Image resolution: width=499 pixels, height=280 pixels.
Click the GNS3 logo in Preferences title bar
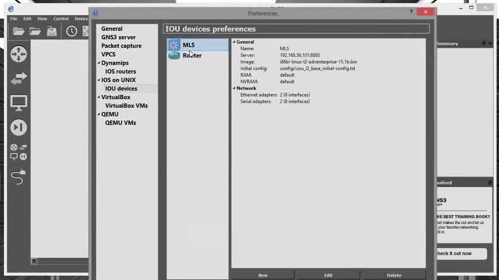95,13
